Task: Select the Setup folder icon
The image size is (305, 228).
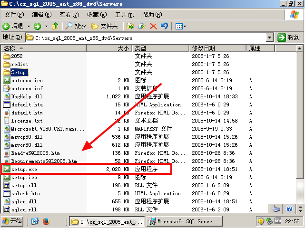Action: pyautogui.click(x=6, y=73)
